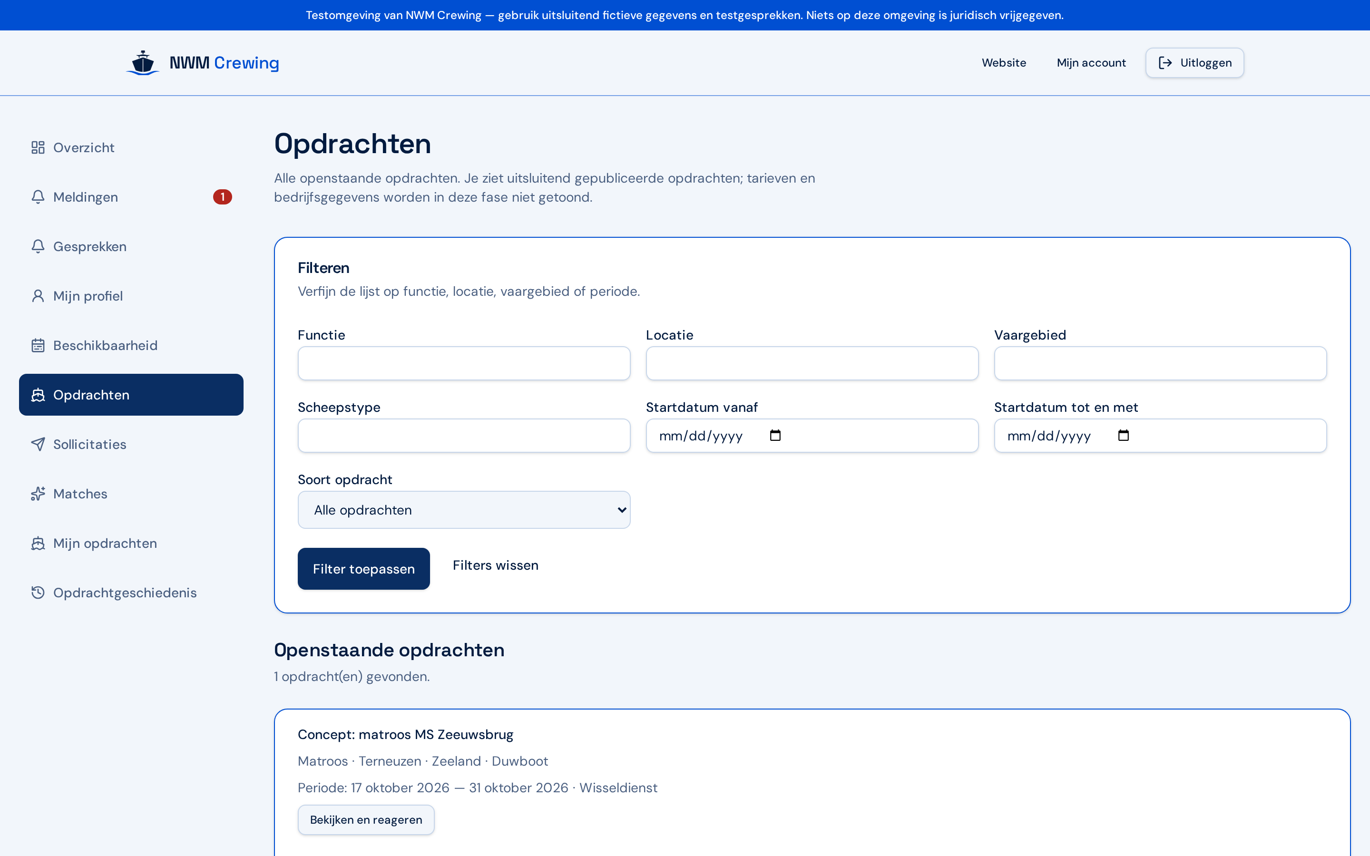Click Bekijken en reageren button
Viewport: 1370px width, 856px height.
click(x=366, y=820)
